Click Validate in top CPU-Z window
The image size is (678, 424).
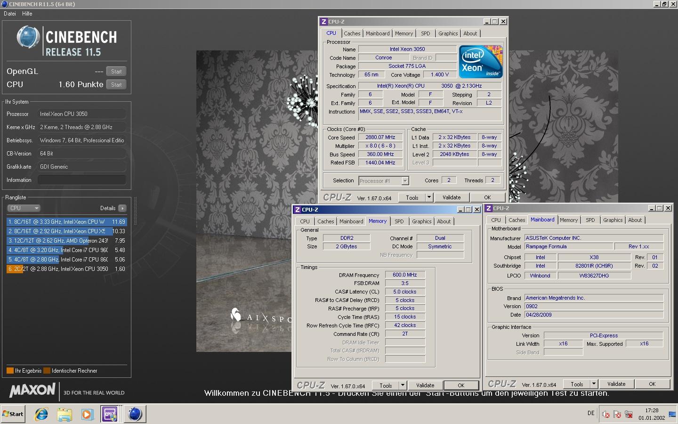pyautogui.click(x=452, y=197)
